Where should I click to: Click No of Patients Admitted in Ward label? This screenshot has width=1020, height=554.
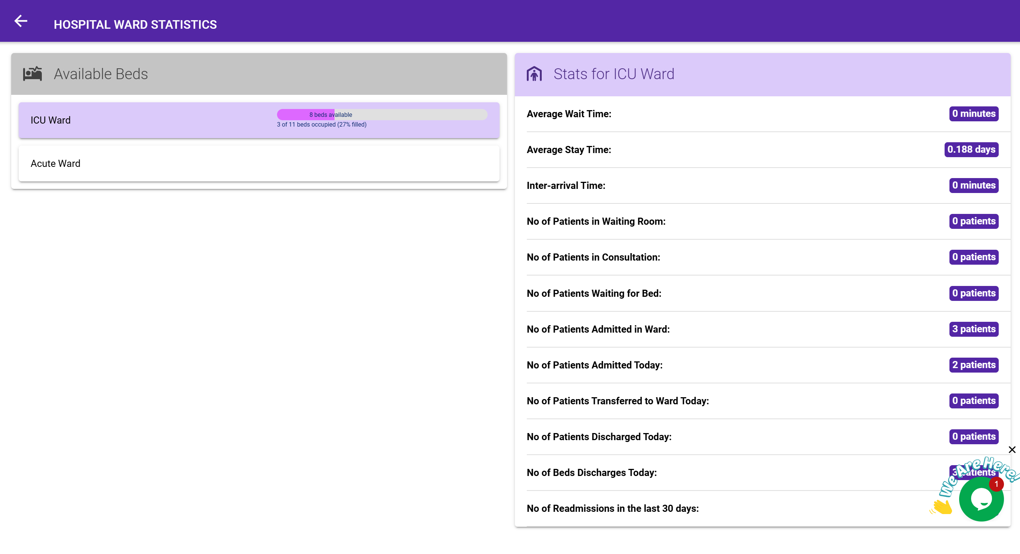(x=598, y=330)
